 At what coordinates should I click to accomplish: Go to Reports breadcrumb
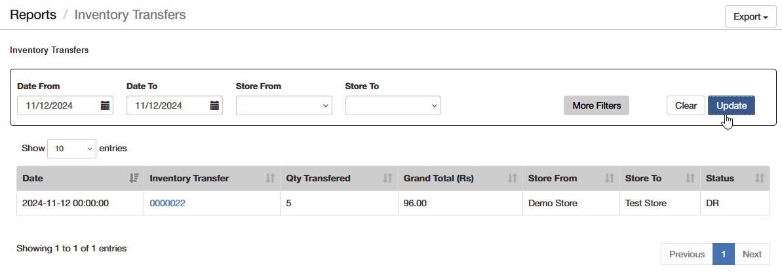[33, 15]
